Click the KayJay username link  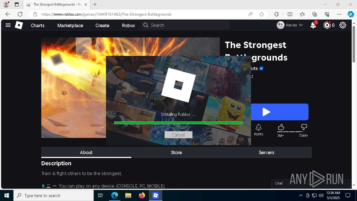(291, 25)
